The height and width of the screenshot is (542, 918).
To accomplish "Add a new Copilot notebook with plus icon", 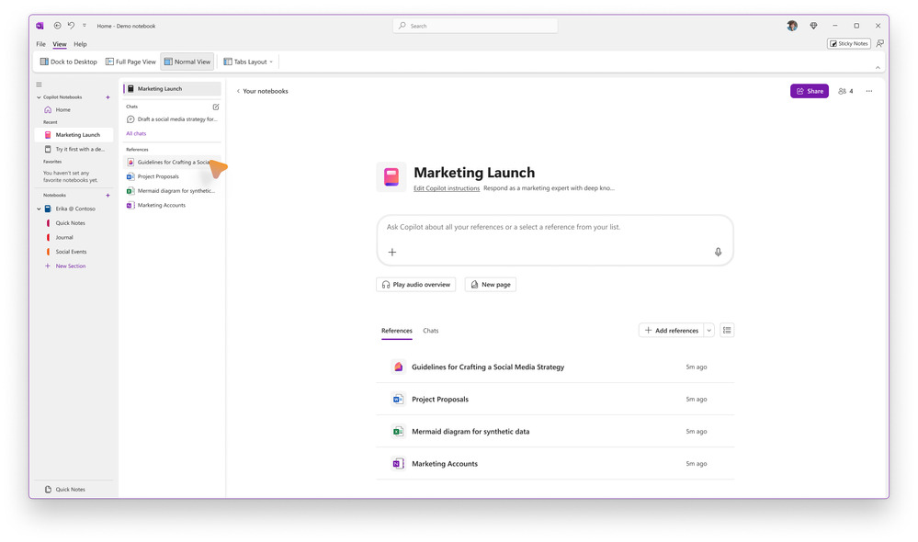I will click(108, 97).
